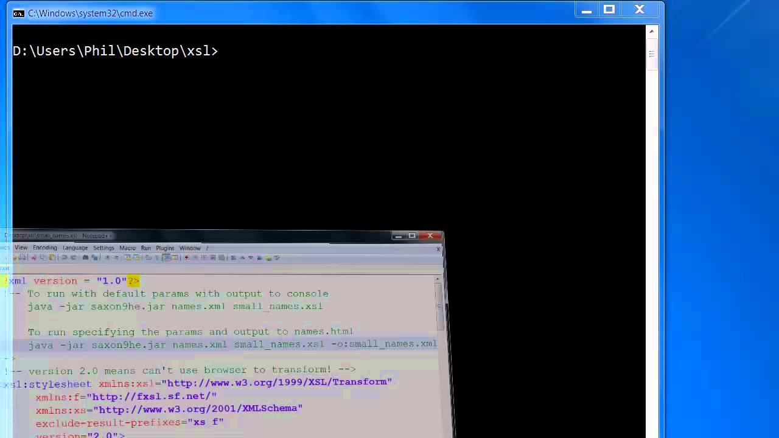
Task: Open the Plugins menu in Notepad++
Action: (165, 248)
